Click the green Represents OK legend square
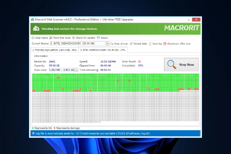The image size is (231, 154). 33,128
